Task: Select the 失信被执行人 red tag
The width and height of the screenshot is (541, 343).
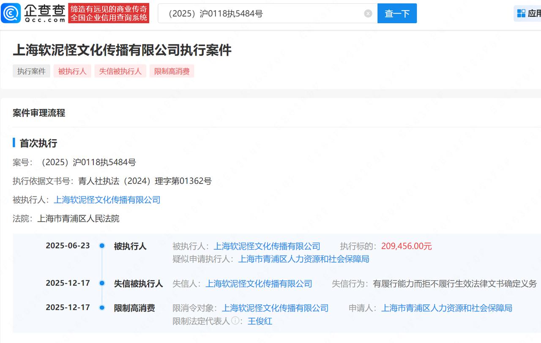Action: [120, 71]
